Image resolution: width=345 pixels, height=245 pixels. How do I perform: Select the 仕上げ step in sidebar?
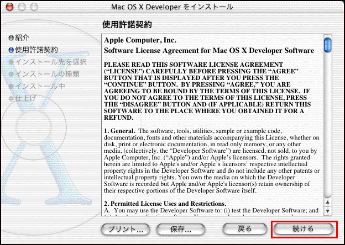[23, 98]
